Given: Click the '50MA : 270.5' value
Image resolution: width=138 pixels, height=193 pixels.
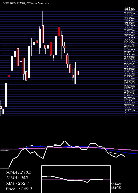Looking at the screenshot, I should click(x=18, y=172).
